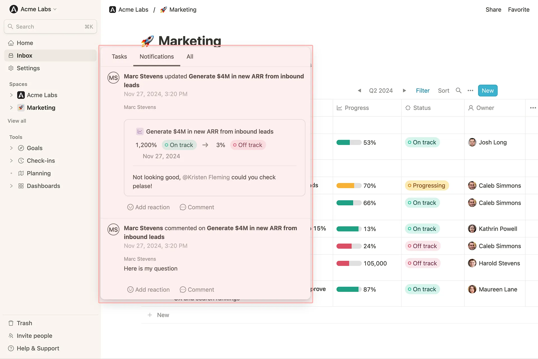Open Trash in the sidebar
Viewport: 538px width, 359px height.
point(24,323)
